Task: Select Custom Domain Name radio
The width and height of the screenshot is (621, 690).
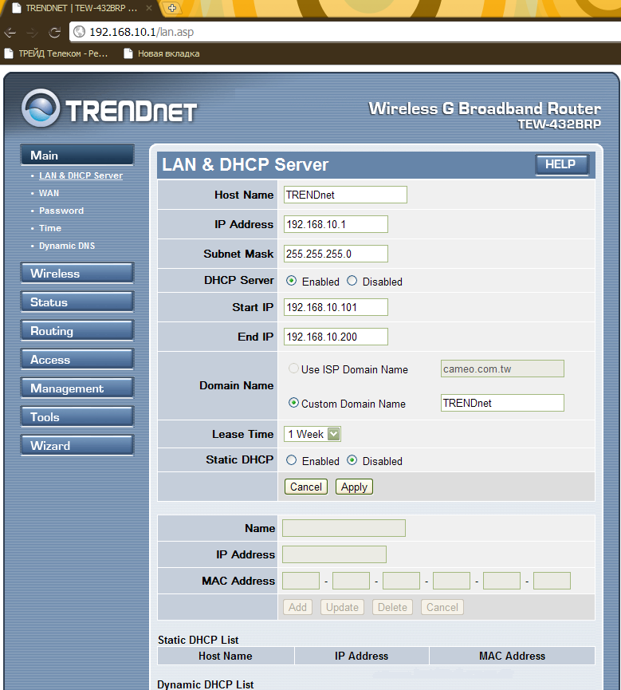Action: pyautogui.click(x=293, y=403)
